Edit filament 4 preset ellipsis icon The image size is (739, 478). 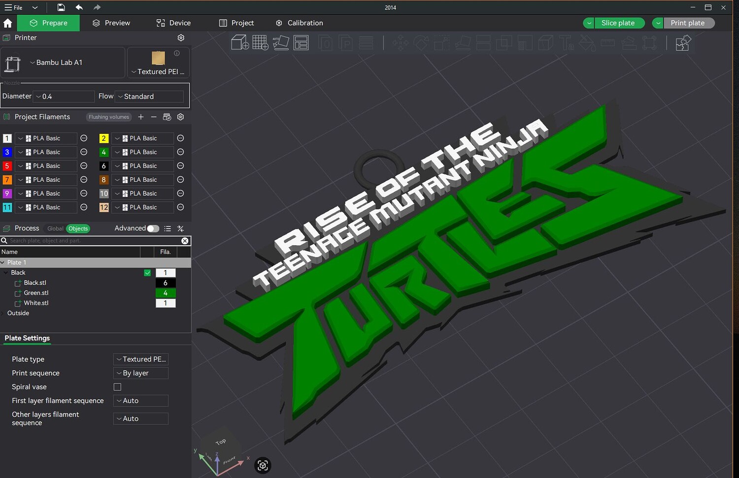[x=180, y=152]
